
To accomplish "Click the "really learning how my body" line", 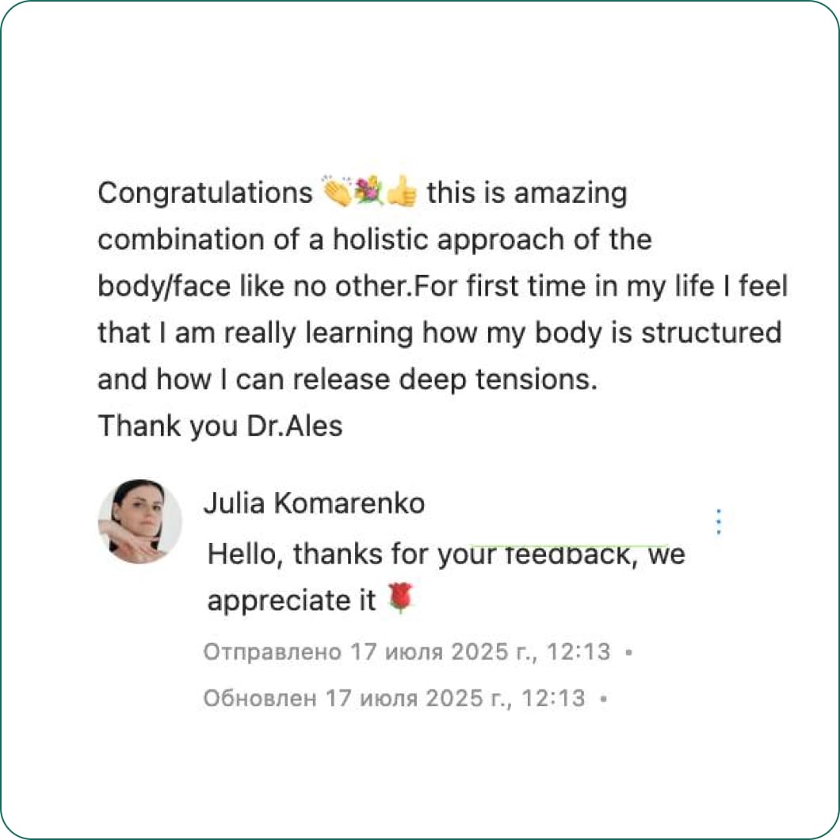I will pyautogui.click(x=439, y=333).
